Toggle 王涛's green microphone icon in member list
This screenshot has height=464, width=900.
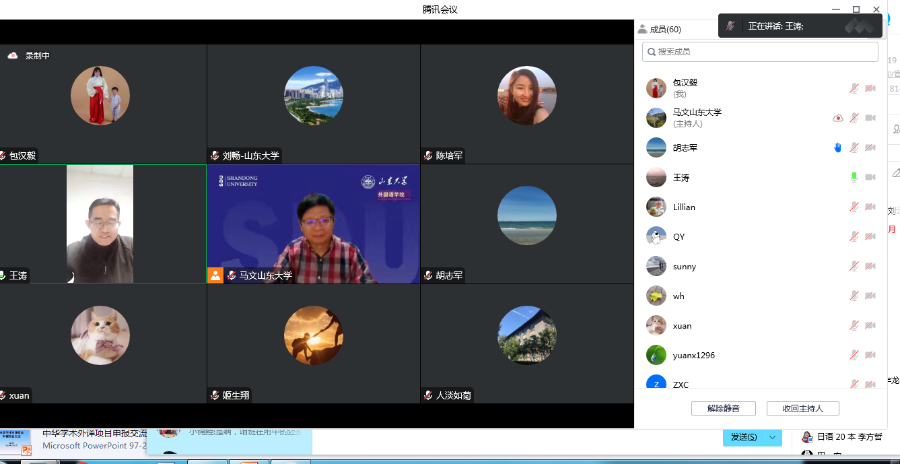pyautogui.click(x=854, y=177)
